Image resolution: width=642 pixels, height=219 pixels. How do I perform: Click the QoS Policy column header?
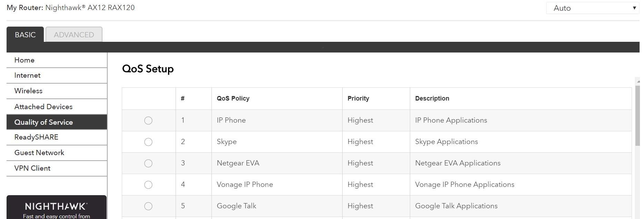tap(233, 98)
